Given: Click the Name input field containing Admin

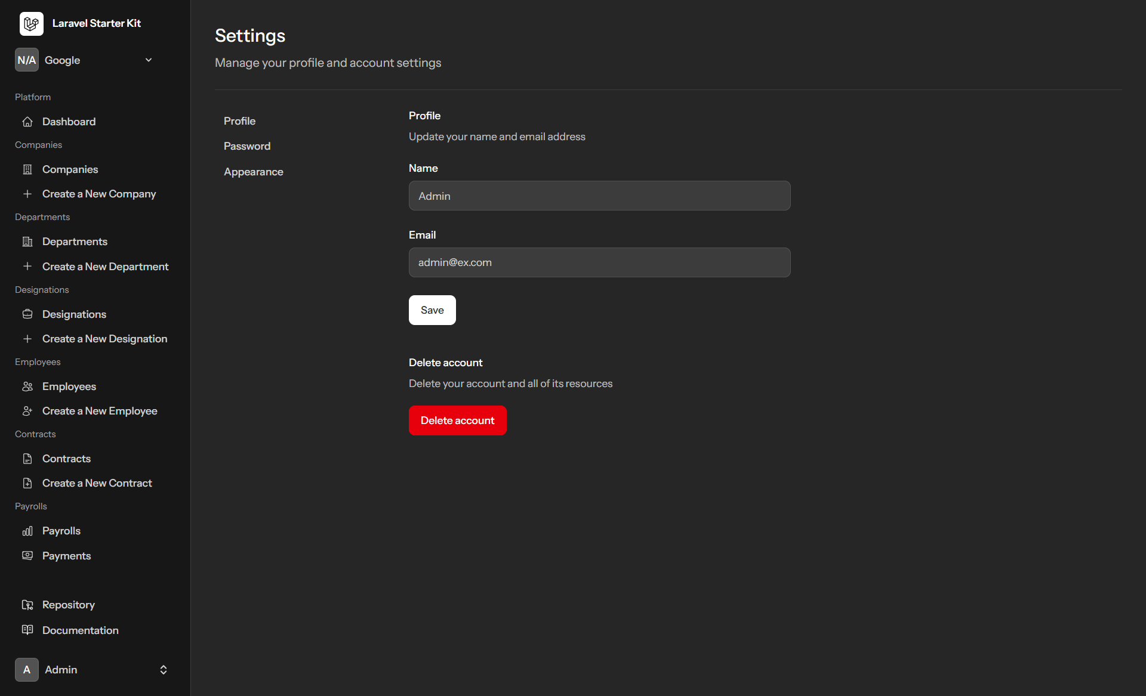Looking at the screenshot, I should tap(599, 196).
